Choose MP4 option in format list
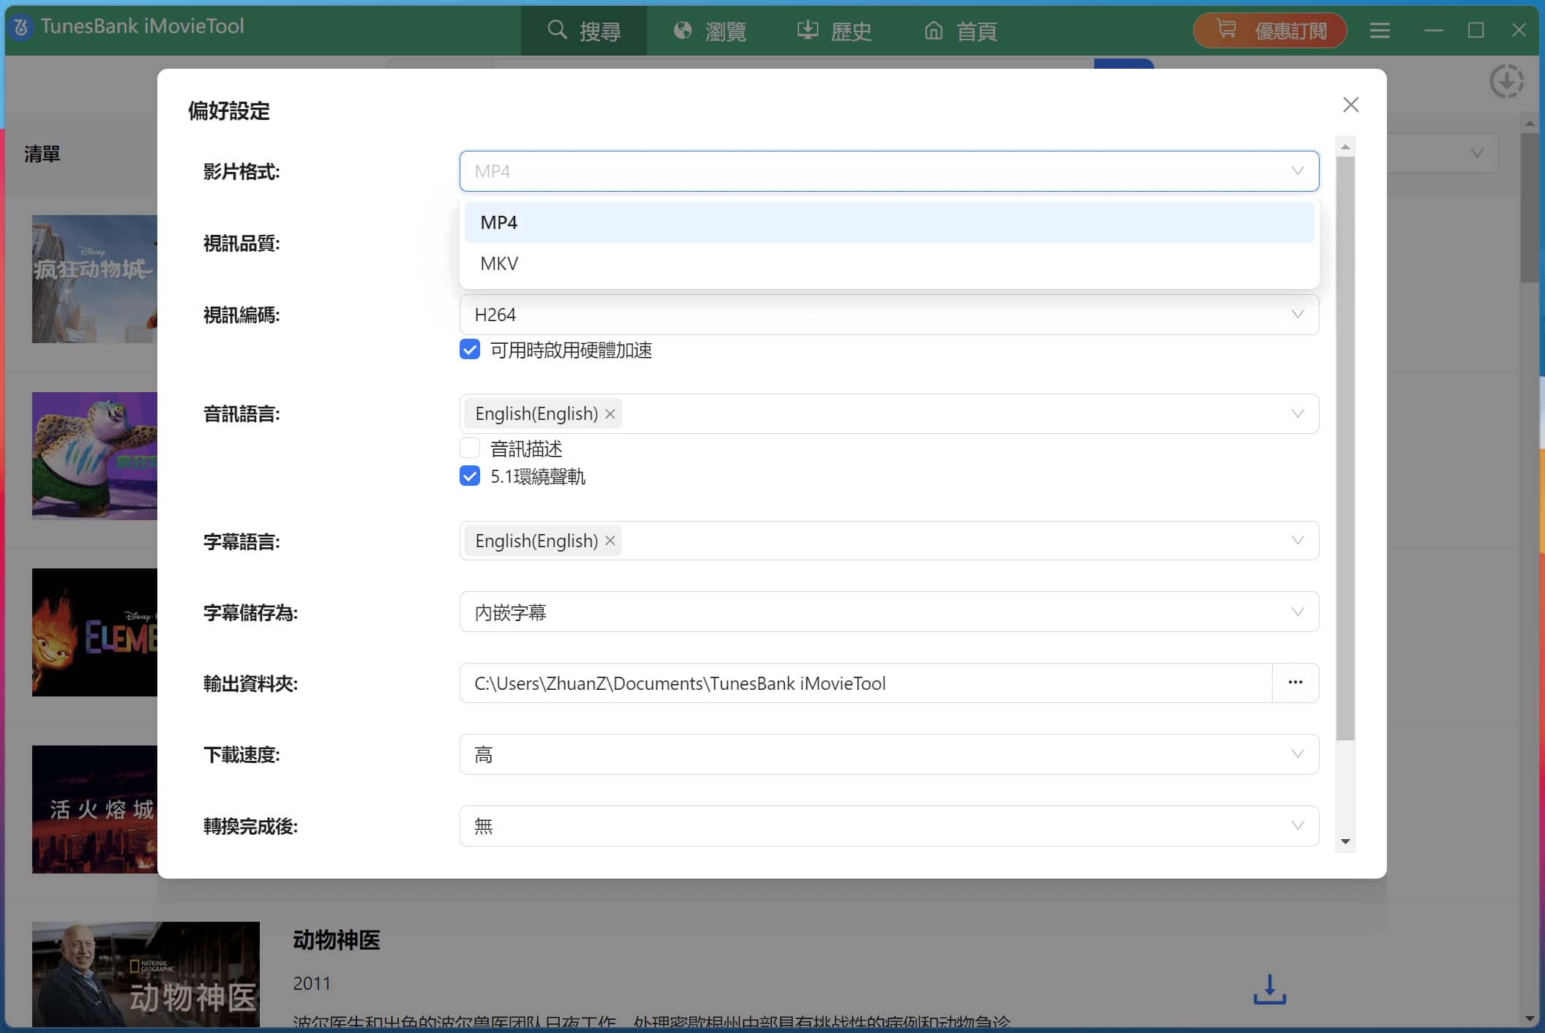Image resolution: width=1545 pixels, height=1033 pixels. [x=500, y=222]
